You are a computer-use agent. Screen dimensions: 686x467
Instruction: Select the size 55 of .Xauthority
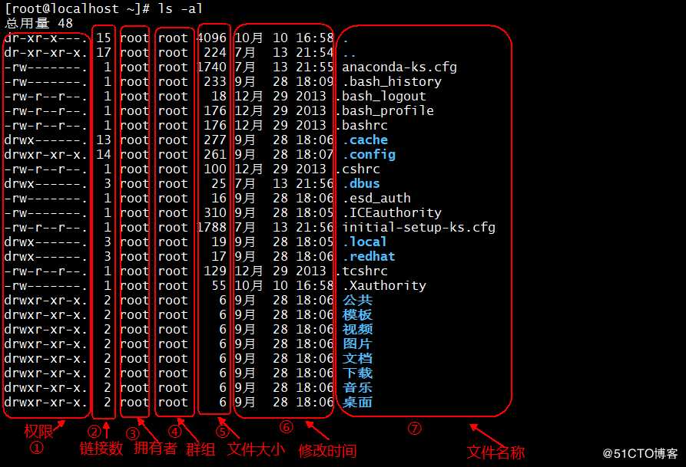(219, 286)
